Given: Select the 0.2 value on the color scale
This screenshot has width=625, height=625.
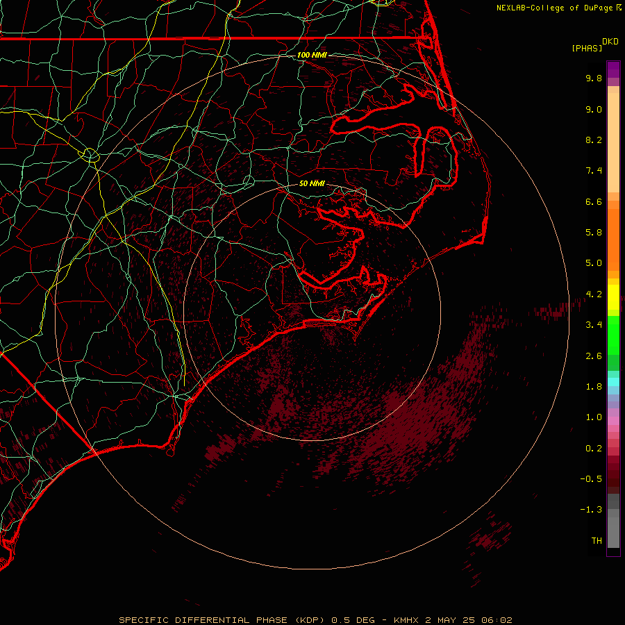Looking at the screenshot, I should pyautogui.click(x=594, y=449).
